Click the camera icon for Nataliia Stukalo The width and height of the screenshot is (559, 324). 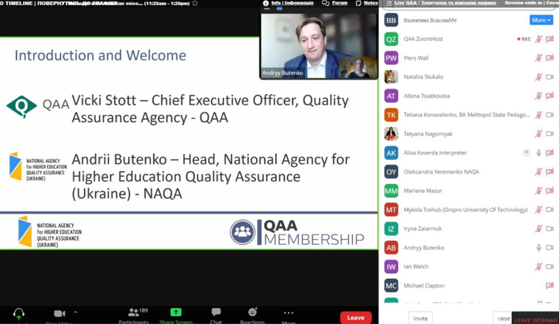pos(550,77)
